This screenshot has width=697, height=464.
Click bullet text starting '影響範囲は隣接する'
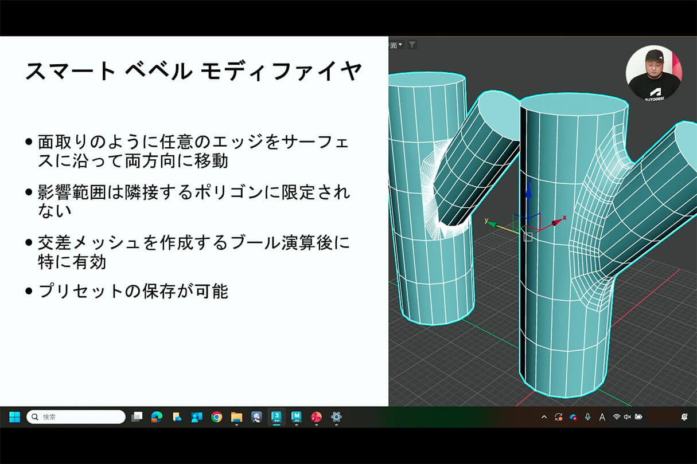[194, 201]
